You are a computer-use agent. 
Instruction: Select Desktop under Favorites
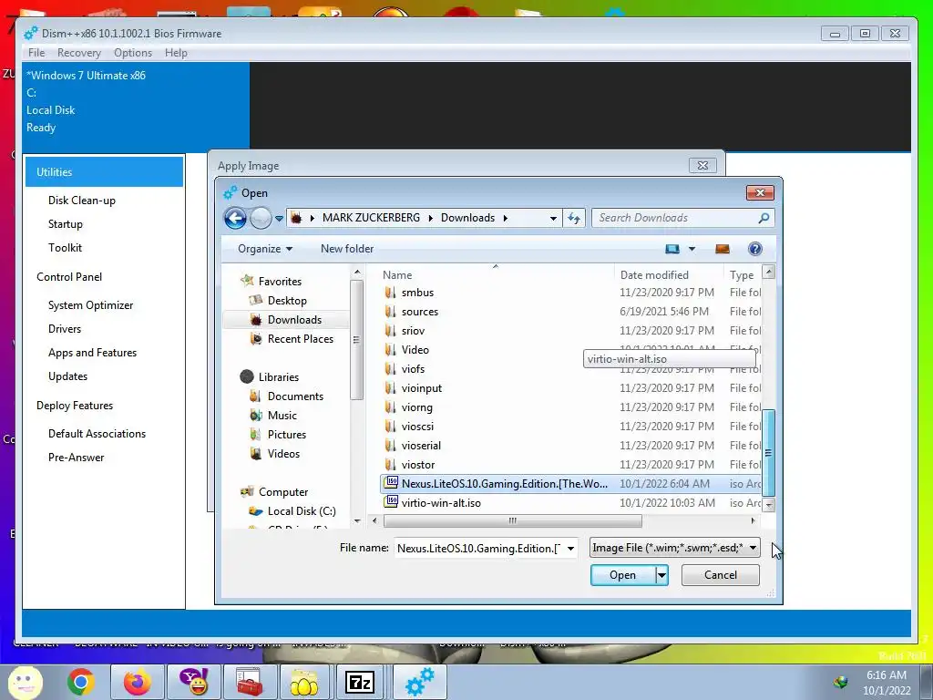287,301
